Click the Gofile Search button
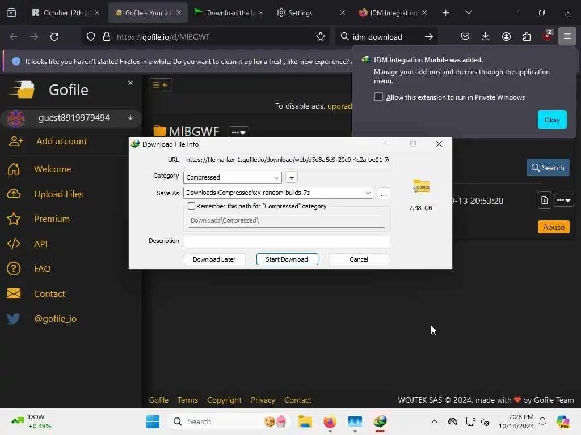The width and height of the screenshot is (581, 435). (548, 168)
